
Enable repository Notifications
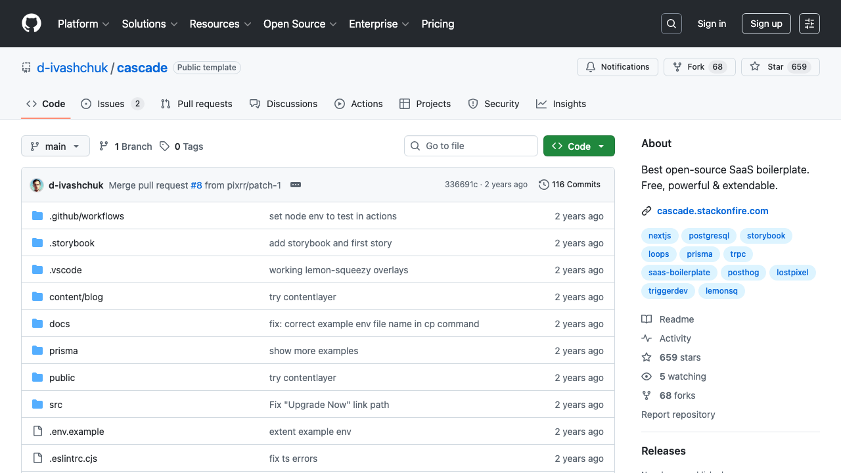point(617,66)
